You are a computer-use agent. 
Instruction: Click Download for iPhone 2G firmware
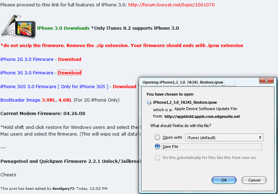[70, 59]
